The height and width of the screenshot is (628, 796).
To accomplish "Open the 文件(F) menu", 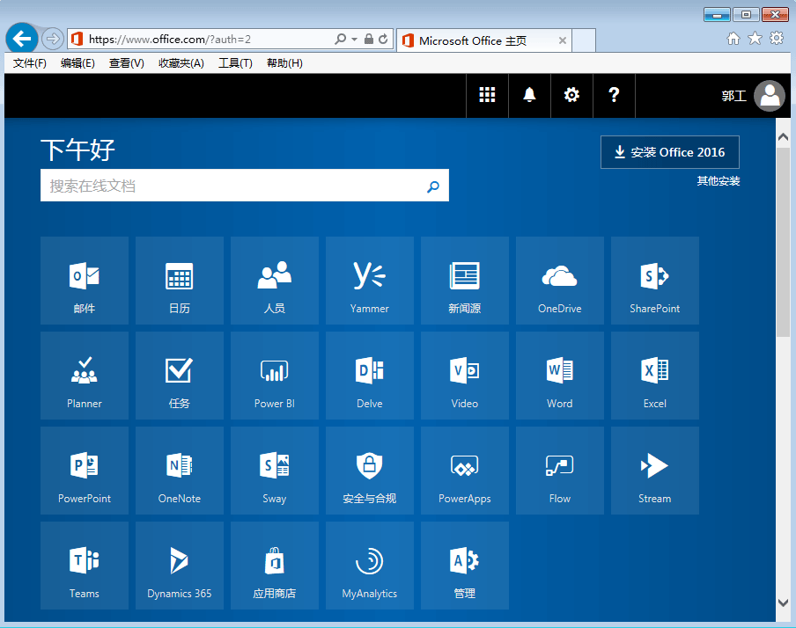I will pos(29,63).
